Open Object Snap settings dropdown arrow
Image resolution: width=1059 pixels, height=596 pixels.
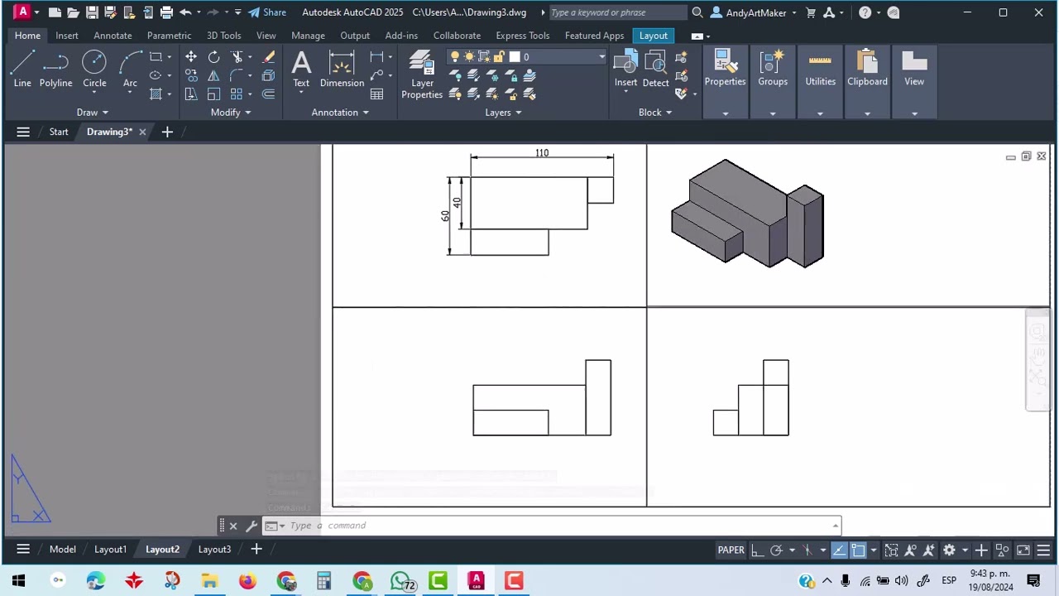click(873, 550)
